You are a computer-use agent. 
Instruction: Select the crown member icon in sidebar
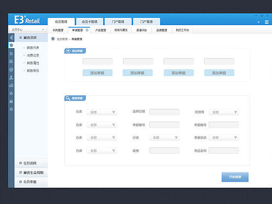tap(12, 46)
